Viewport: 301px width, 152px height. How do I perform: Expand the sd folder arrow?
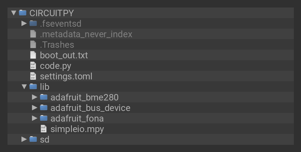pos(24,140)
